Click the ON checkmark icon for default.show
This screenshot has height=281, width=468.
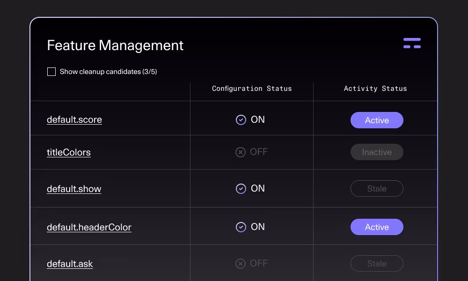pyautogui.click(x=241, y=189)
